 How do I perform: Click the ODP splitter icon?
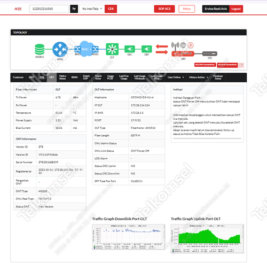click(x=147, y=49)
